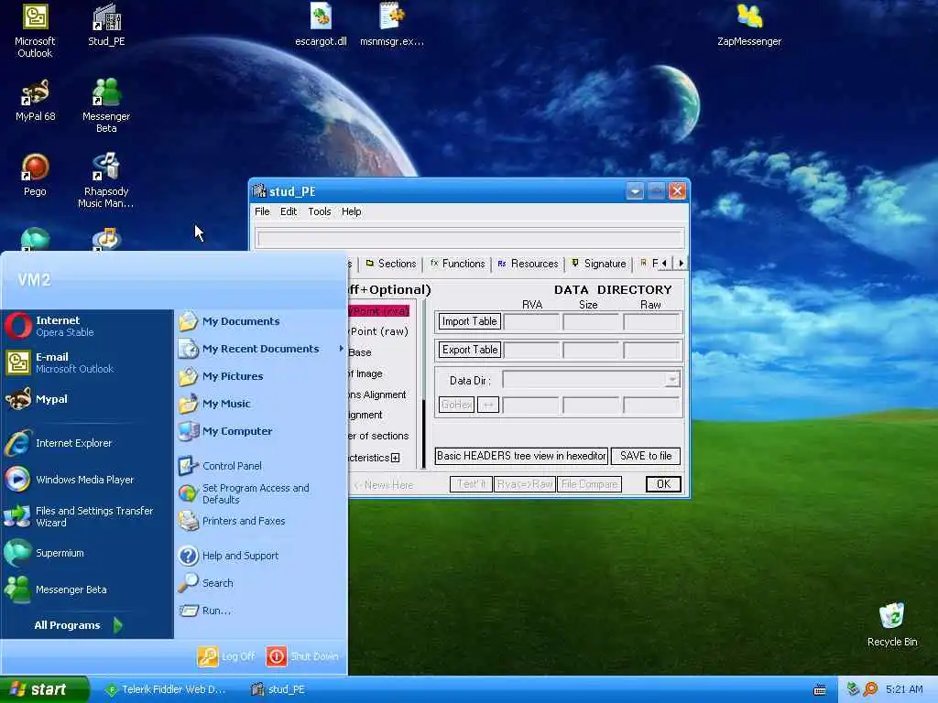Open the on-screen keyboard tray icon
938x703 pixels.
(820, 690)
